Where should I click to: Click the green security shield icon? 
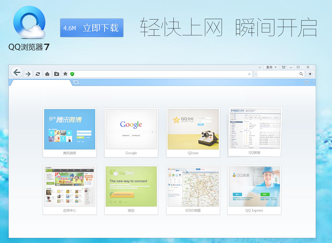pyautogui.click(x=72, y=74)
